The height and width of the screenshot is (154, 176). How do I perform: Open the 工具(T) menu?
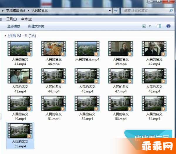pyautogui.click(x=12, y=19)
